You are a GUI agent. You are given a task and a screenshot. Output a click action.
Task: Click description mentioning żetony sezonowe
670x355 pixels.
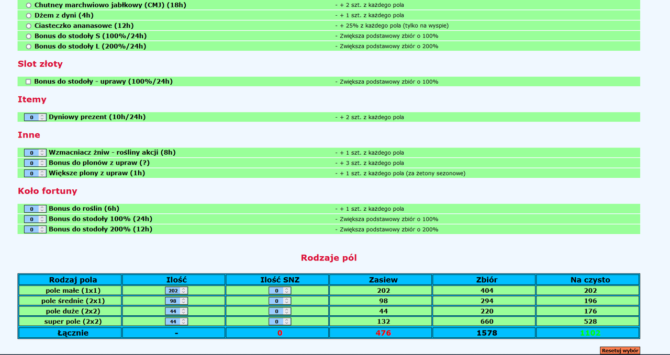point(400,173)
